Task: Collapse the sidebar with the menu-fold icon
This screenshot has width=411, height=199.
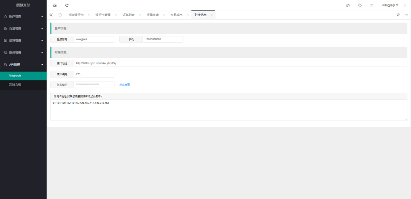Action: pos(55,5)
